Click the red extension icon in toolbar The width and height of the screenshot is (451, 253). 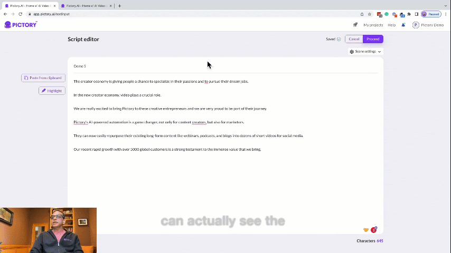pyautogui.click(x=379, y=14)
